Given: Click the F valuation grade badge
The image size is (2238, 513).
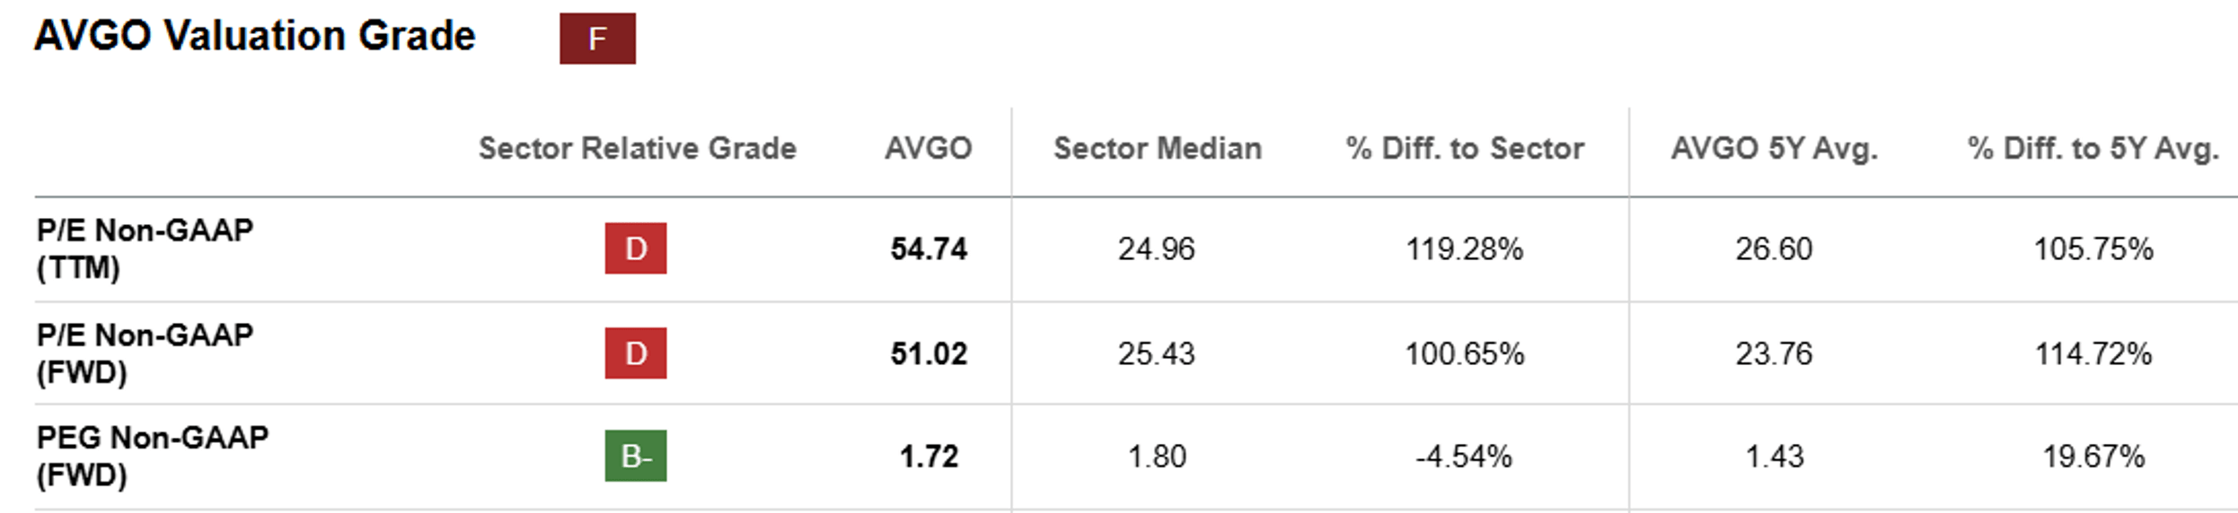Looking at the screenshot, I should (597, 39).
